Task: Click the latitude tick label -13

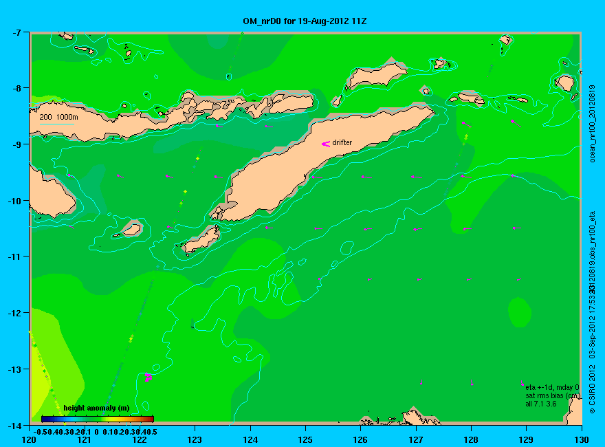Action: coord(14,369)
